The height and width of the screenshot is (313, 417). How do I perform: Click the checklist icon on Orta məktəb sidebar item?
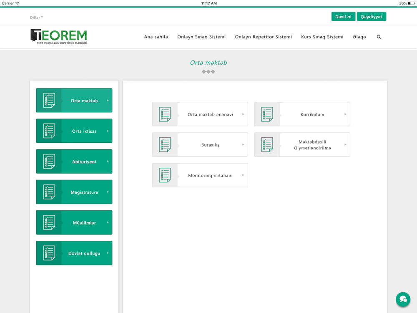pyautogui.click(x=49, y=100)
